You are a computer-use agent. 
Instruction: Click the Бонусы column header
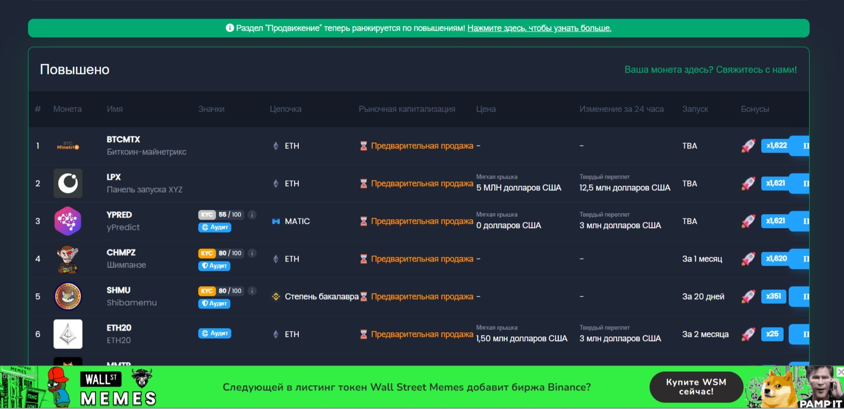[755, 109]
